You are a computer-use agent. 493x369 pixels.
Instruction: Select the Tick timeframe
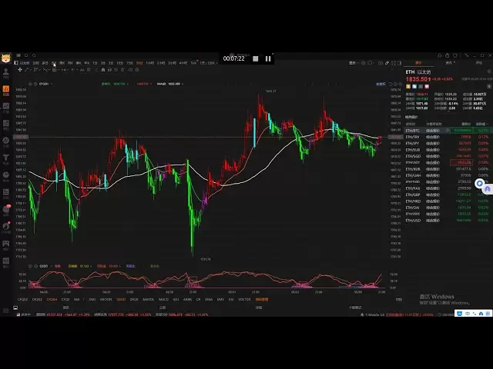[193, 63]
